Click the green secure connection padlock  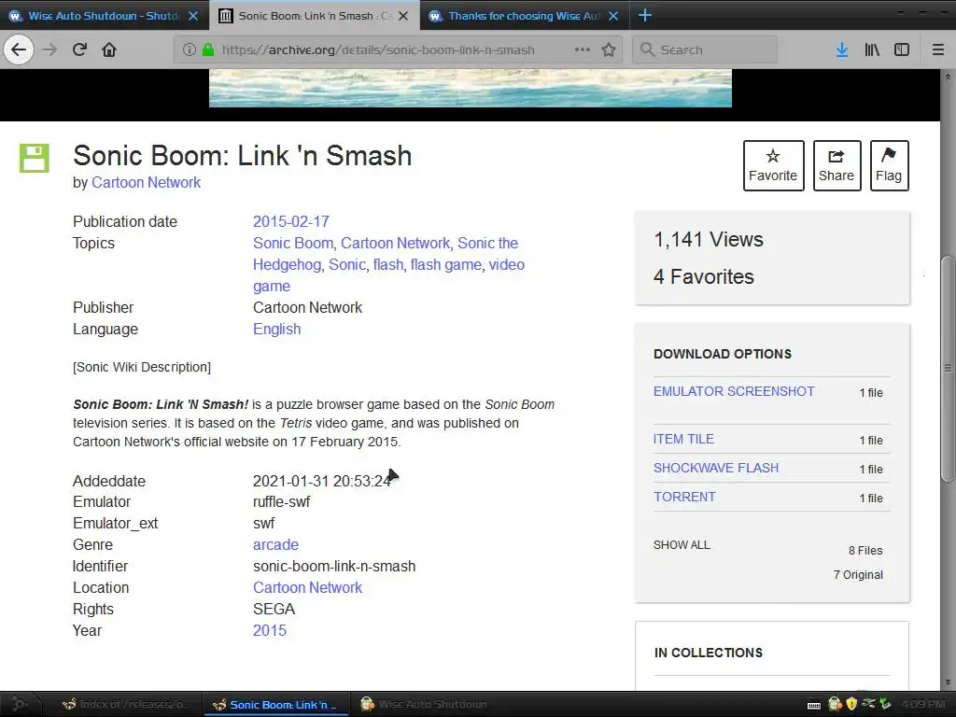(x=208, y=49)
